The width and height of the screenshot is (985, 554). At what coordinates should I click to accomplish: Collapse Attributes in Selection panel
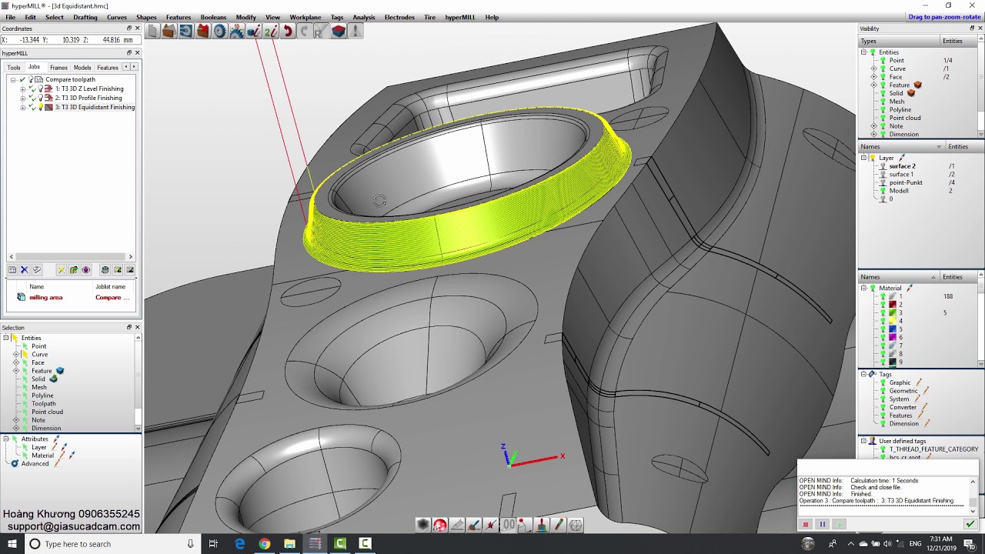click(6, 439)
